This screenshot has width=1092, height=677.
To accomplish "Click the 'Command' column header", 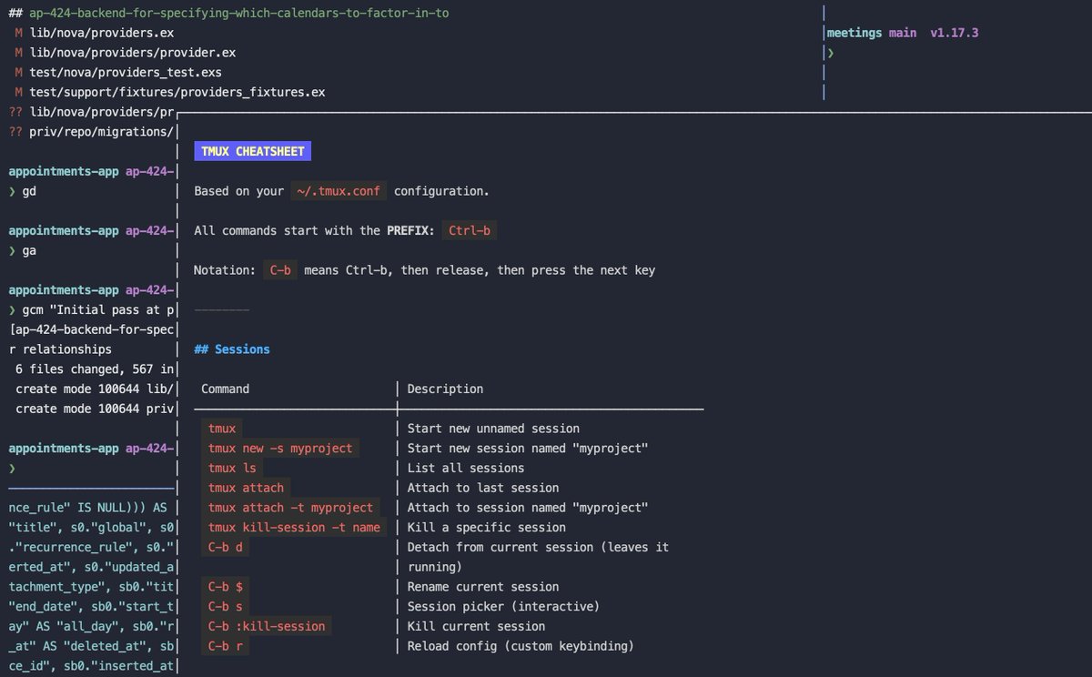I will (x=225, y=389).
